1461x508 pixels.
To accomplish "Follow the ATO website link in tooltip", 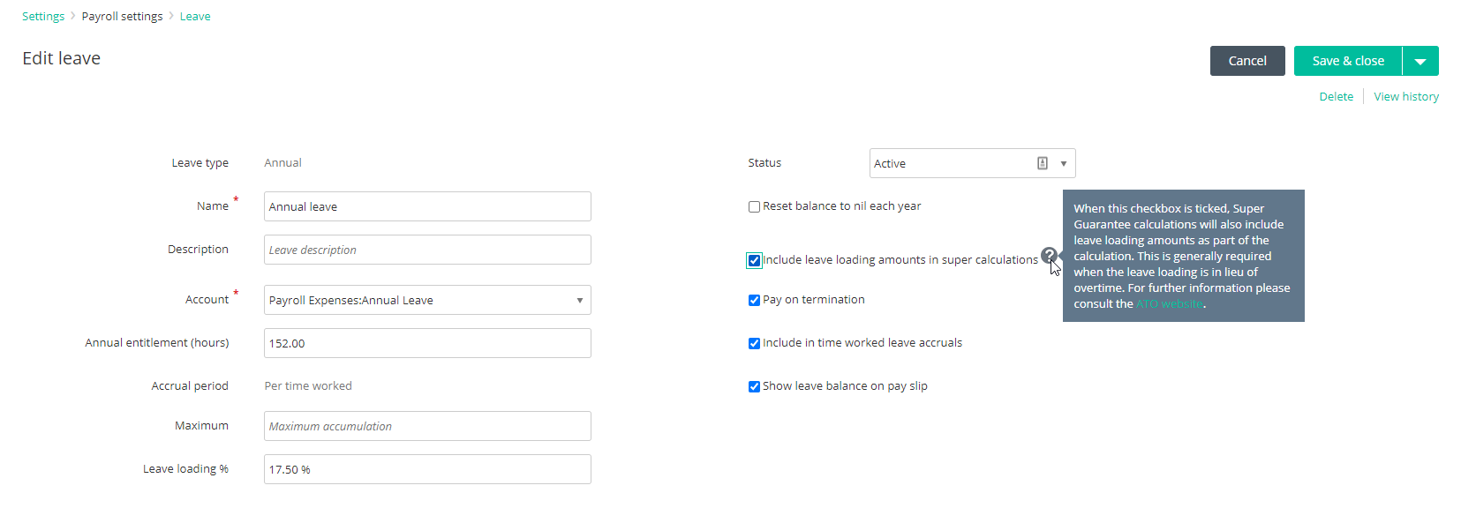I will click(1169, 303).
